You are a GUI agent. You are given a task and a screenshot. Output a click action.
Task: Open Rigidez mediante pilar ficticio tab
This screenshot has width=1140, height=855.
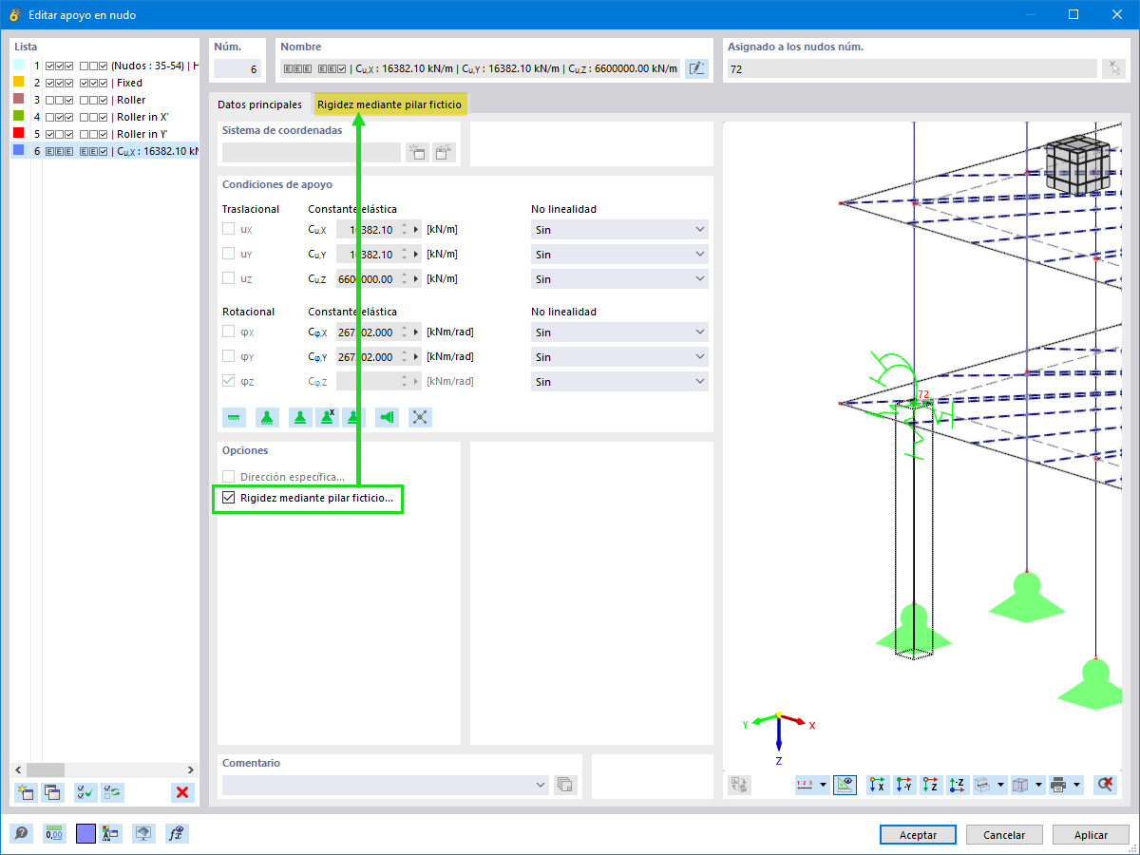tap(389, 104)
